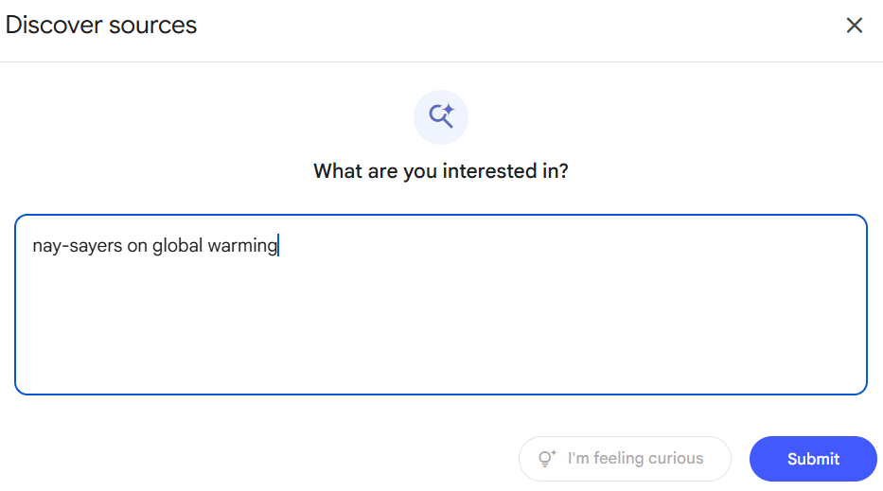Image resolution: width=883 pixels, height=491 pixels.
Task: Click the word on in the typed query
Action: [137, 246]
